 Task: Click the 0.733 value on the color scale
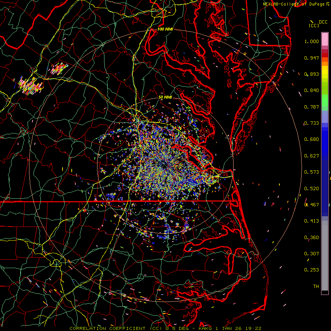pyautogui.click(x=312, y=123)
